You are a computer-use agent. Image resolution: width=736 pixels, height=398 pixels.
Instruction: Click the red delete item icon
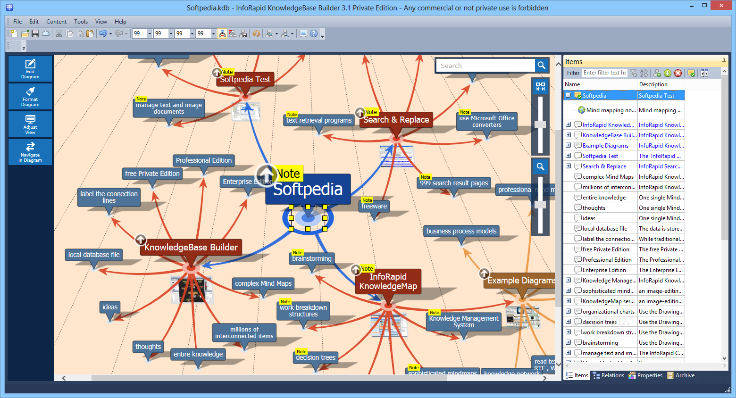(678, 73)
